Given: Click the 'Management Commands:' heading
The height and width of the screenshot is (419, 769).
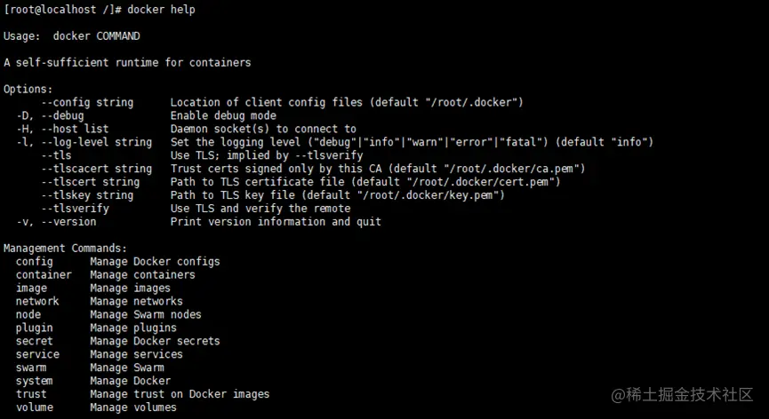Looking at the screenshot, I should coord(65,249).
